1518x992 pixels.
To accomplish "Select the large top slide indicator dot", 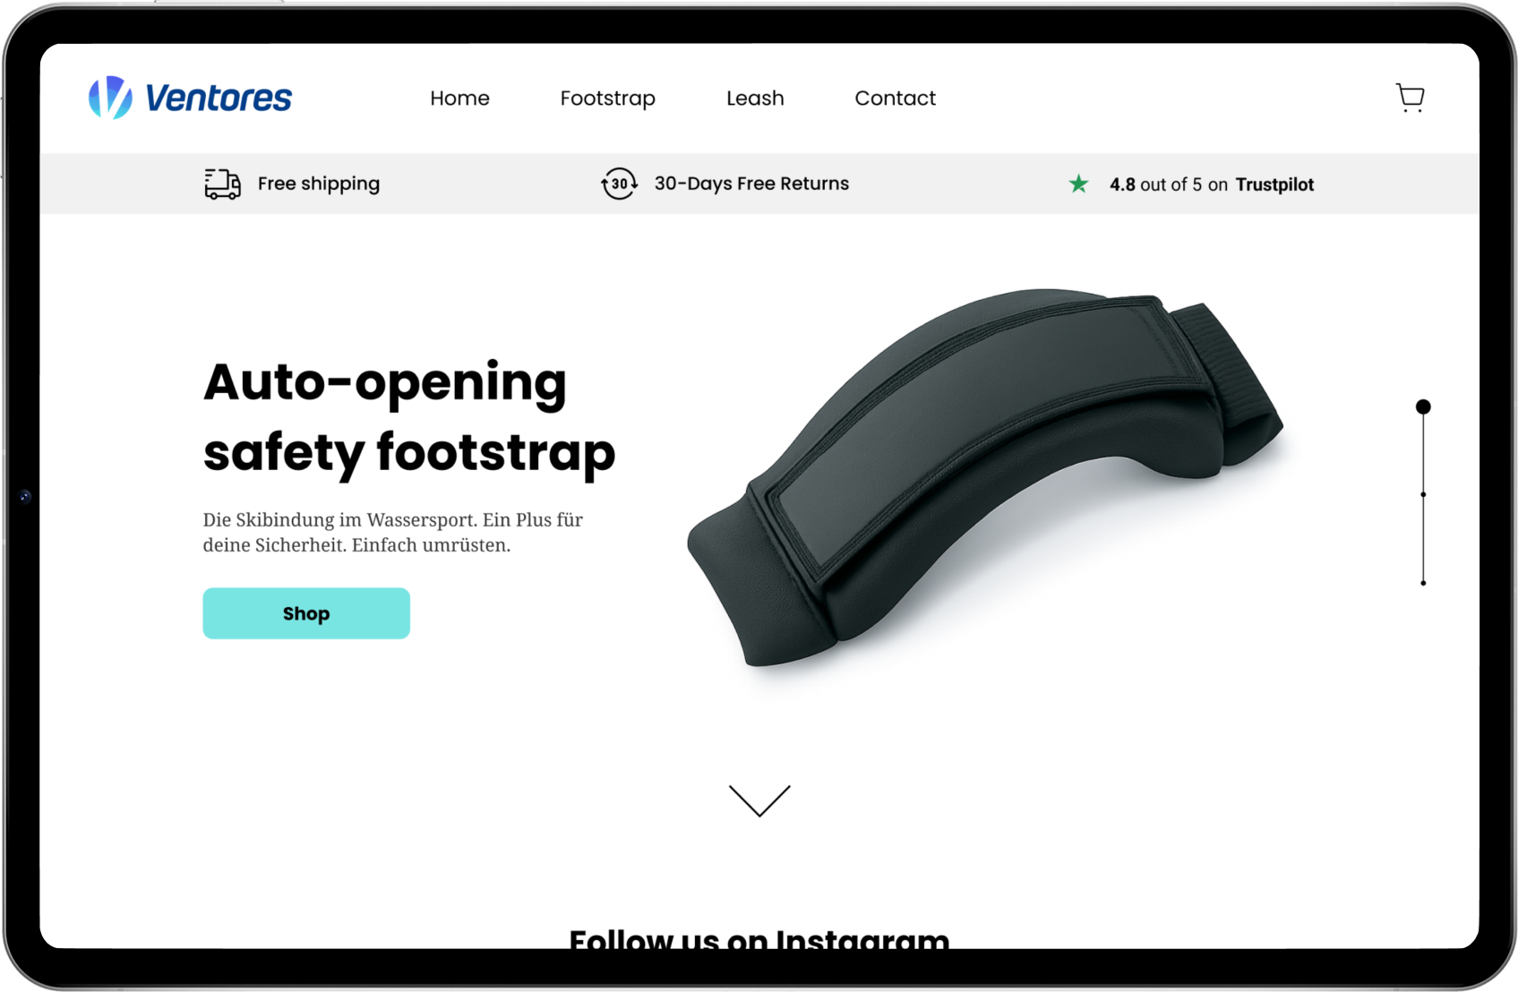I will click(x=1423, y=406).
